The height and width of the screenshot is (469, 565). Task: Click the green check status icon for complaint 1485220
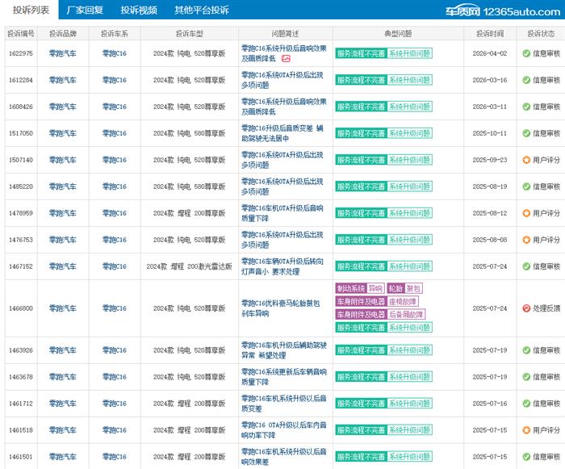526,186
